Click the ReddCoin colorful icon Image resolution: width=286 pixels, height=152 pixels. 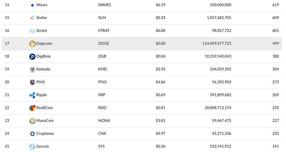[32, 108]
